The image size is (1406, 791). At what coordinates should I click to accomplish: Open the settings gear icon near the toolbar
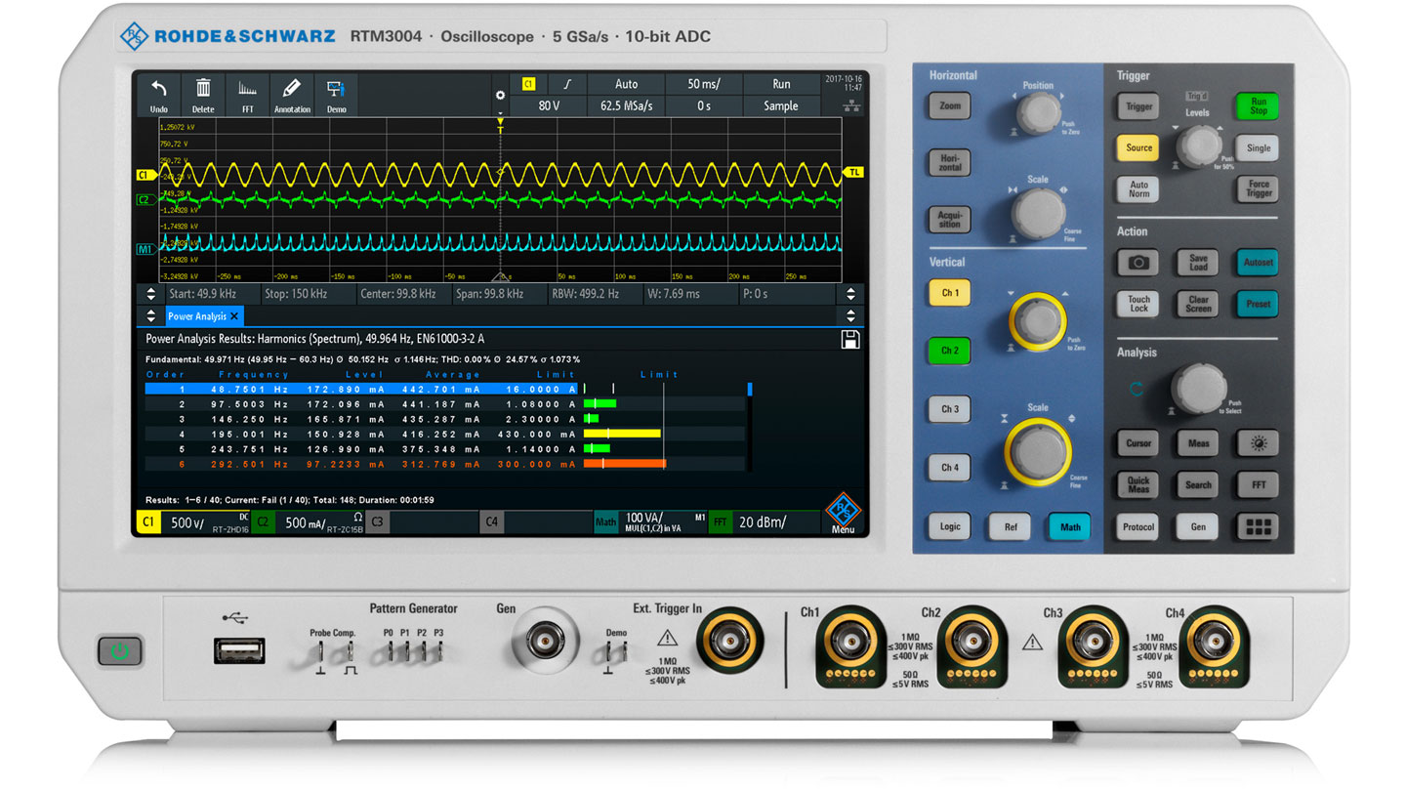click(500, 96)
